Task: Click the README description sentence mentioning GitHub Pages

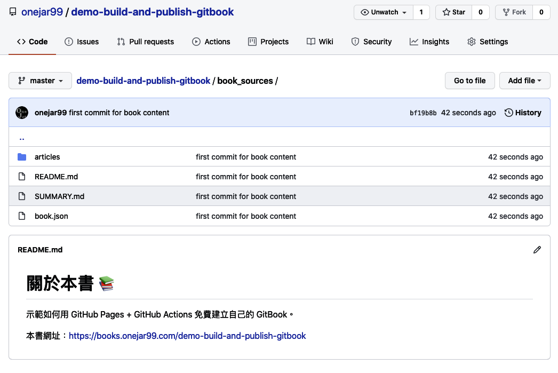Action: click(x=160, y=315)
